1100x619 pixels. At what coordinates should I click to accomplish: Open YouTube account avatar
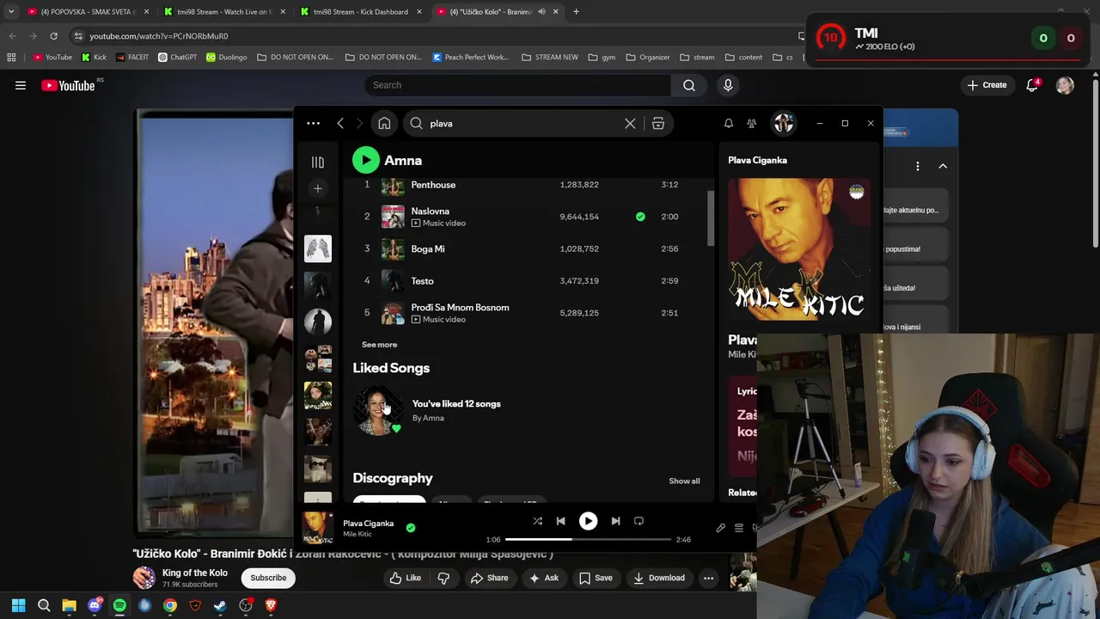[1065, 85]
